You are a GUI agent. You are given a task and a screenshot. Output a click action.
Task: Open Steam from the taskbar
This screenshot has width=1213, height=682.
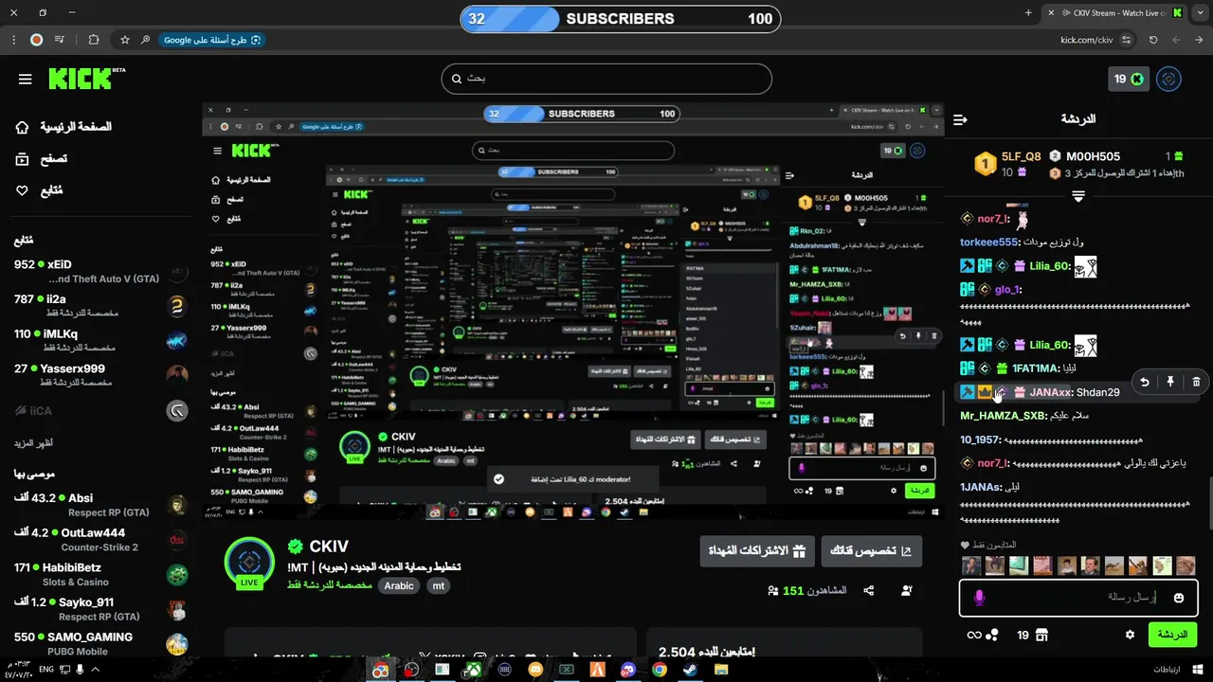[690, 670]
